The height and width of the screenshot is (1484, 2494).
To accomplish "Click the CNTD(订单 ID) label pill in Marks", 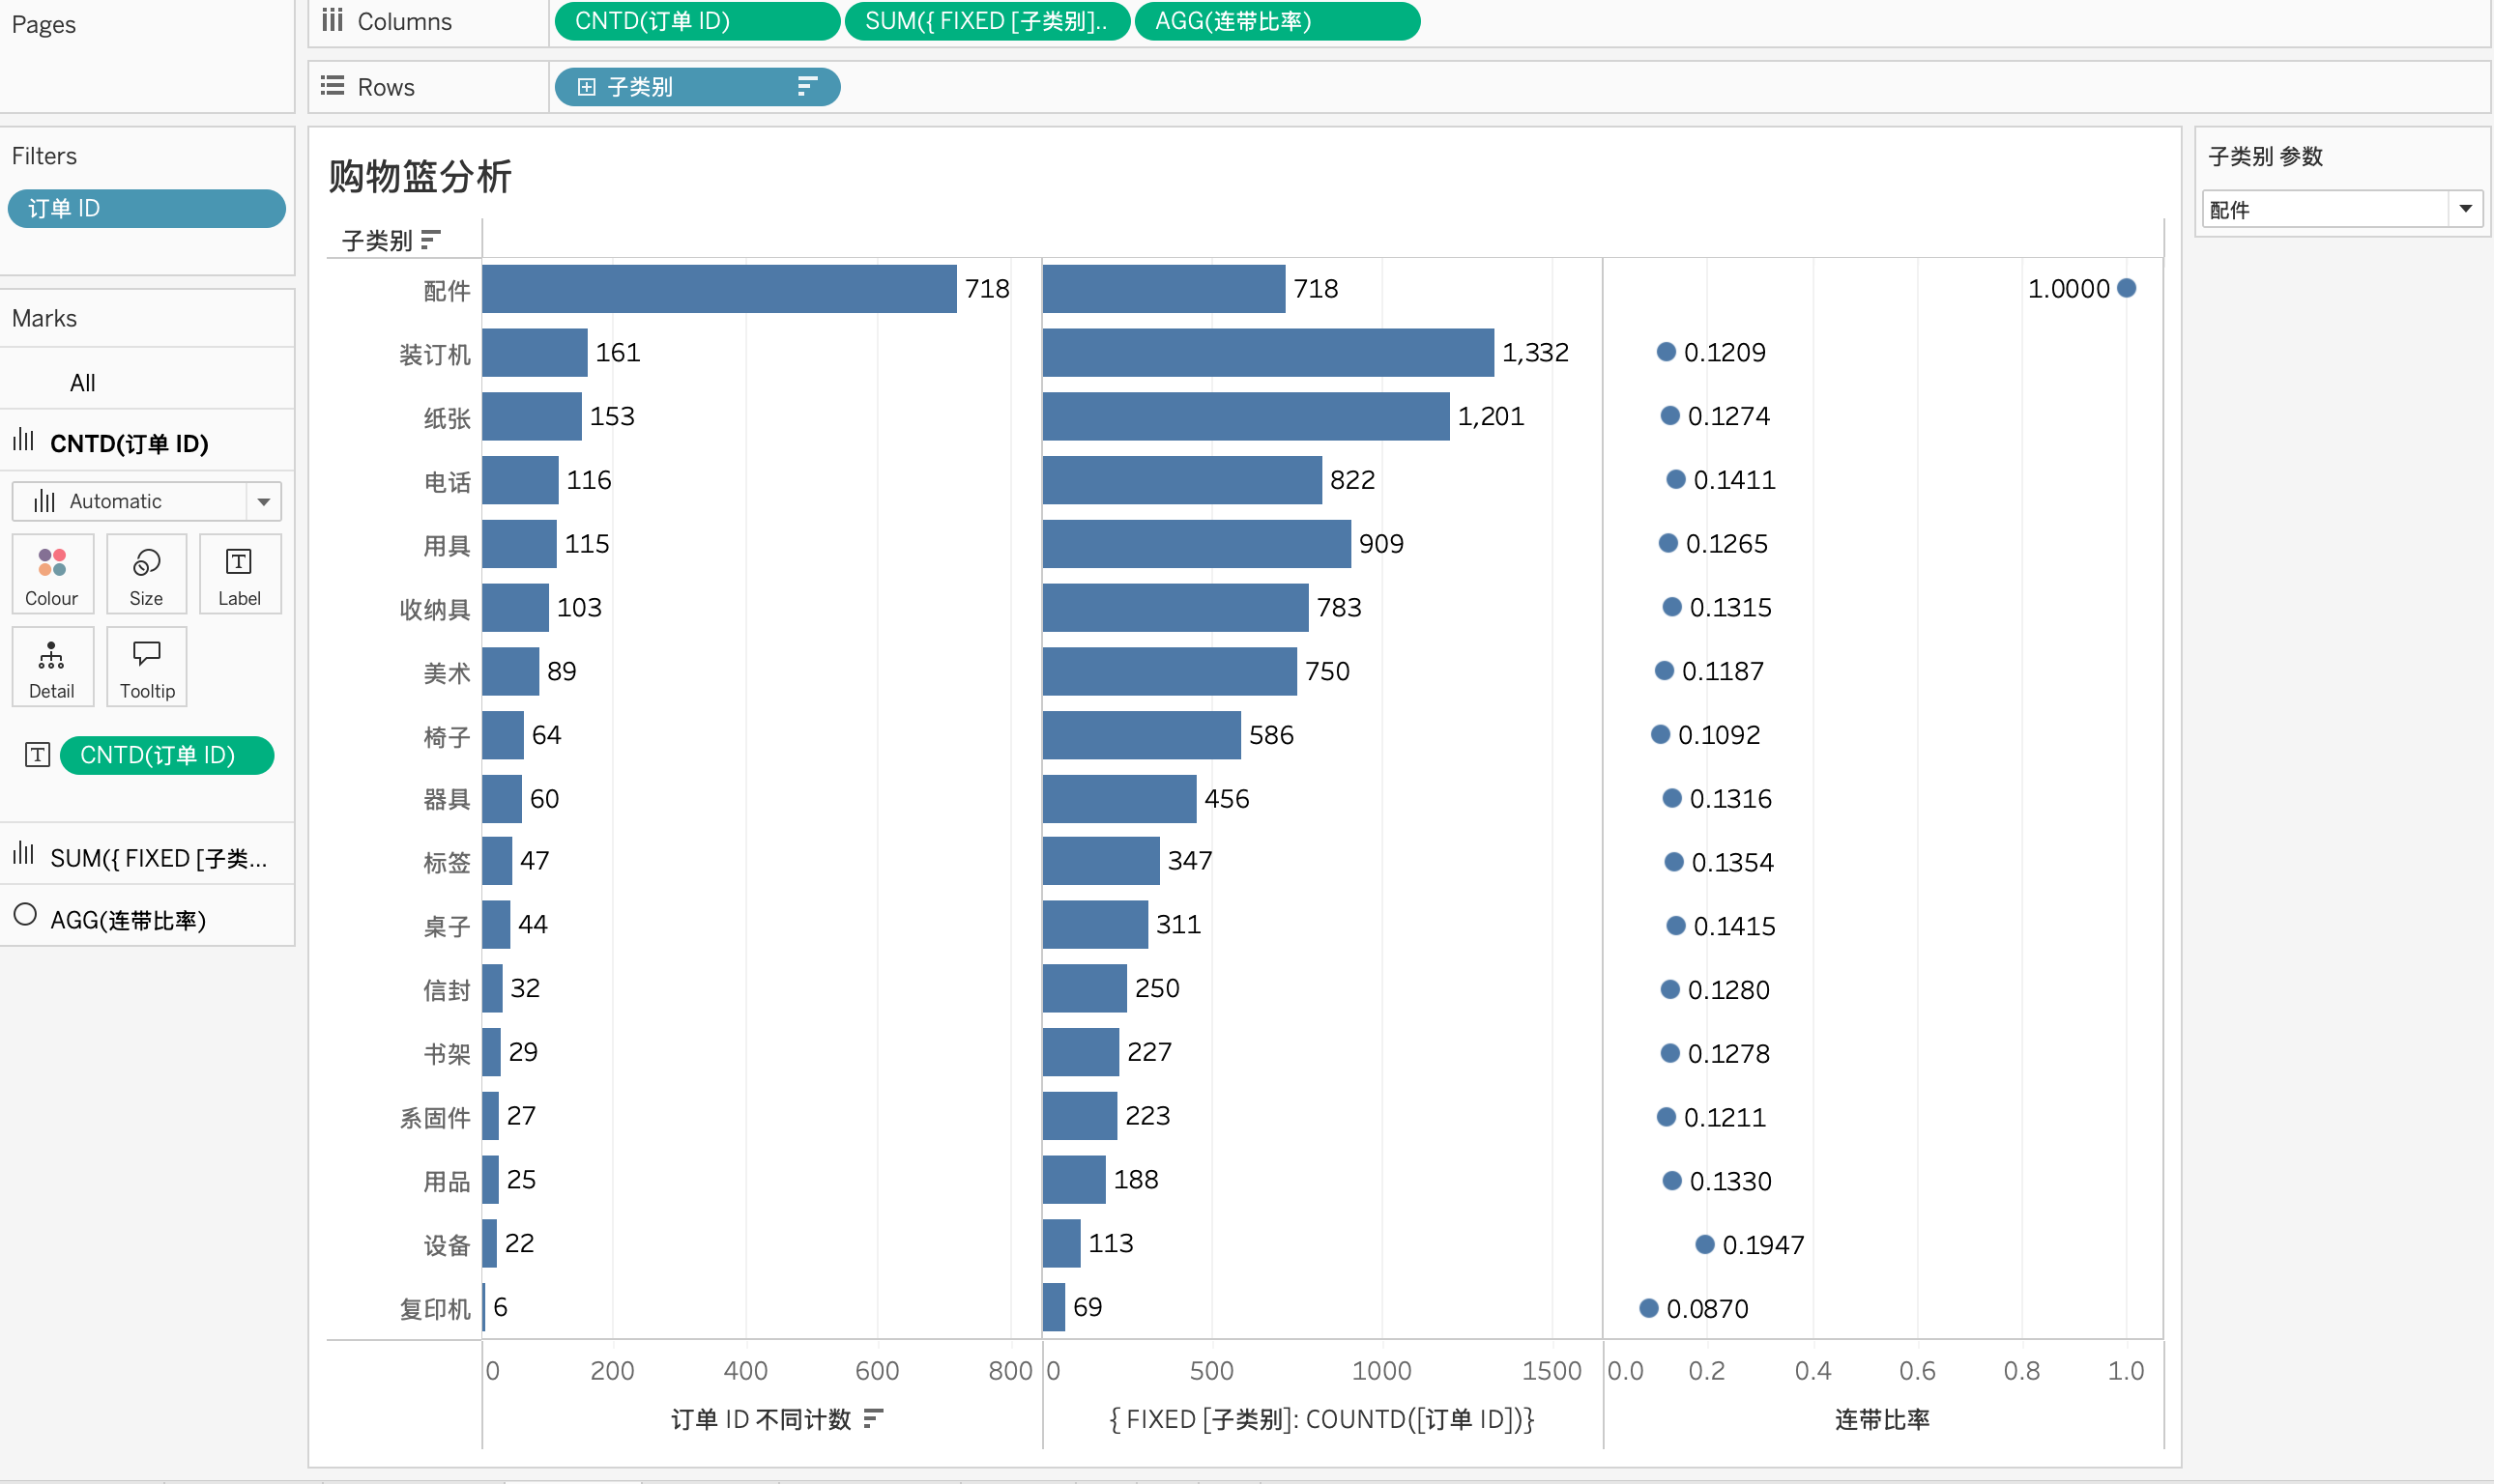I will 166,755.
